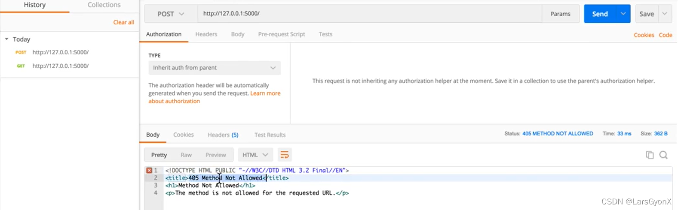Click the h1 Method Not Allowed line
678x210 pixels.
pyautogui.click(x=210, y=186)
